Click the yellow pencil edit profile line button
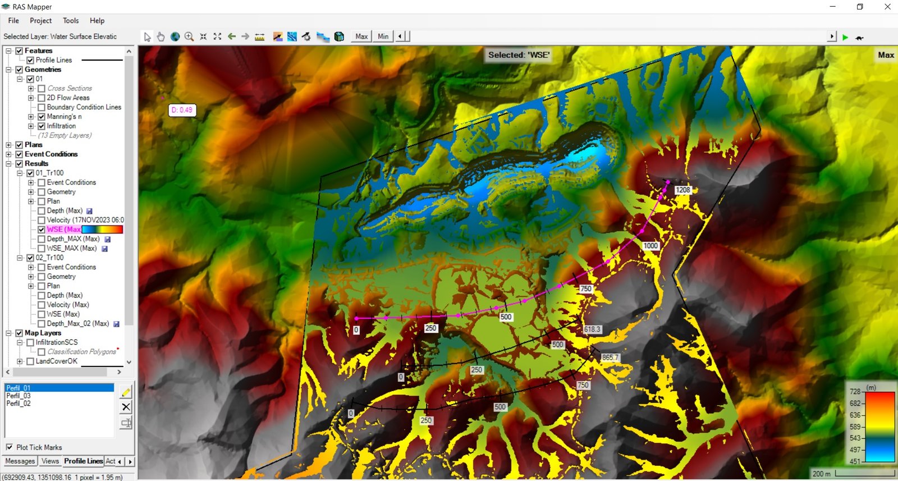 [126, 392]
